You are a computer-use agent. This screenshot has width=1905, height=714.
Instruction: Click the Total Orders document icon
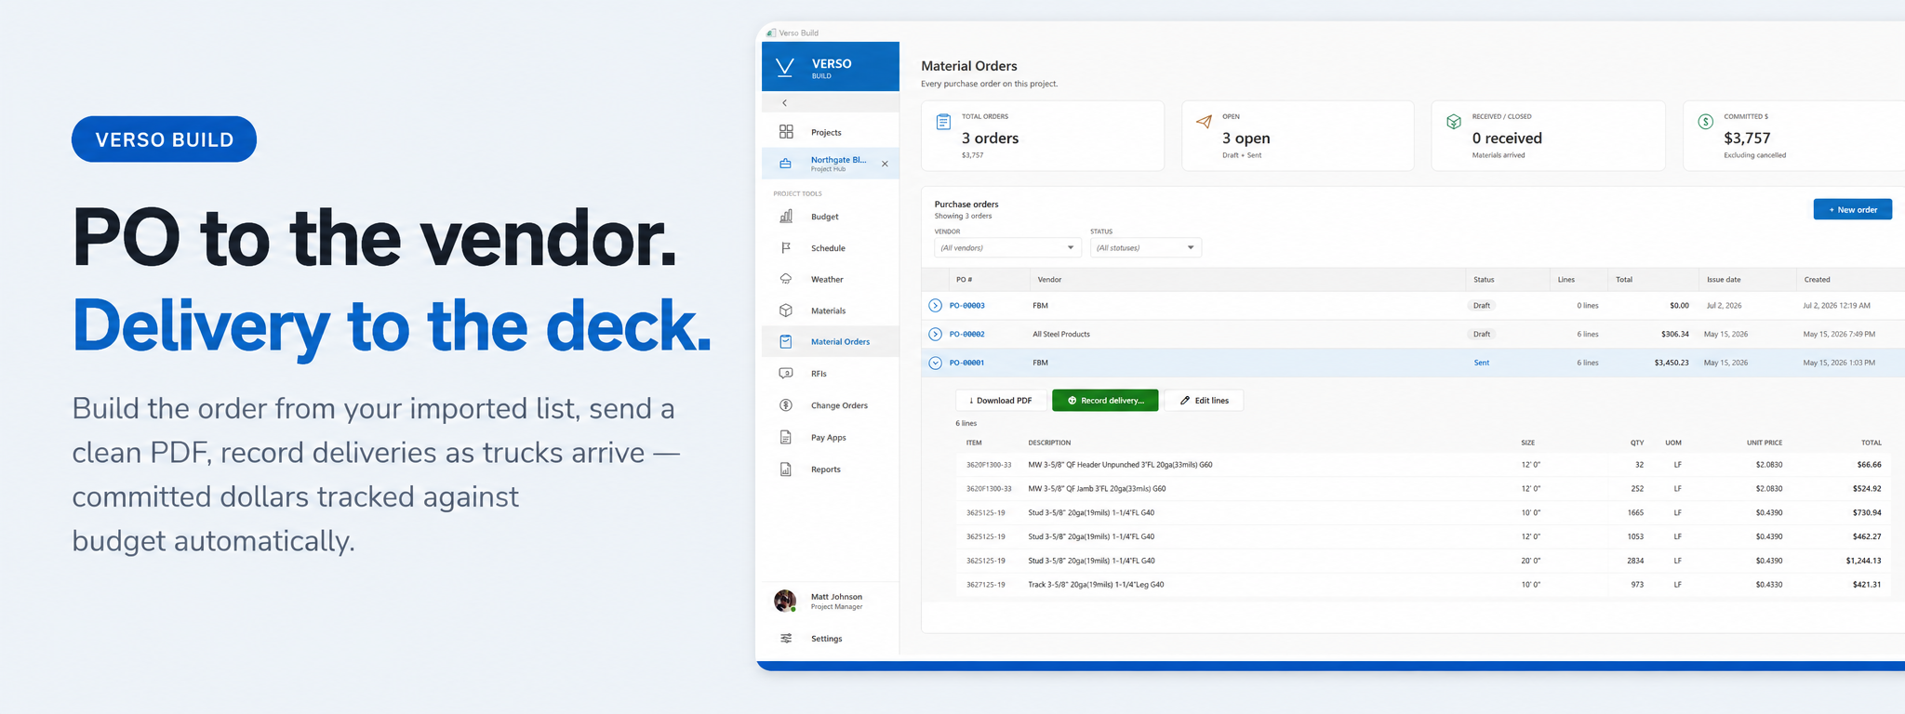(943, 122)
